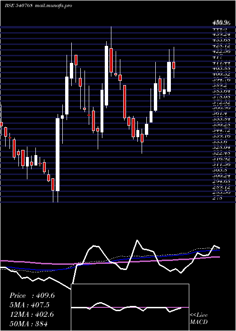
Task: Click the 'mail.munafa.pro' watermark link text
Action: point(53,6)
